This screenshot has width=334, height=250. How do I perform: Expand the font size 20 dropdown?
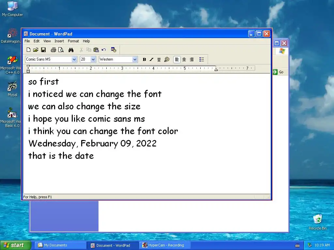coord(93,59)
